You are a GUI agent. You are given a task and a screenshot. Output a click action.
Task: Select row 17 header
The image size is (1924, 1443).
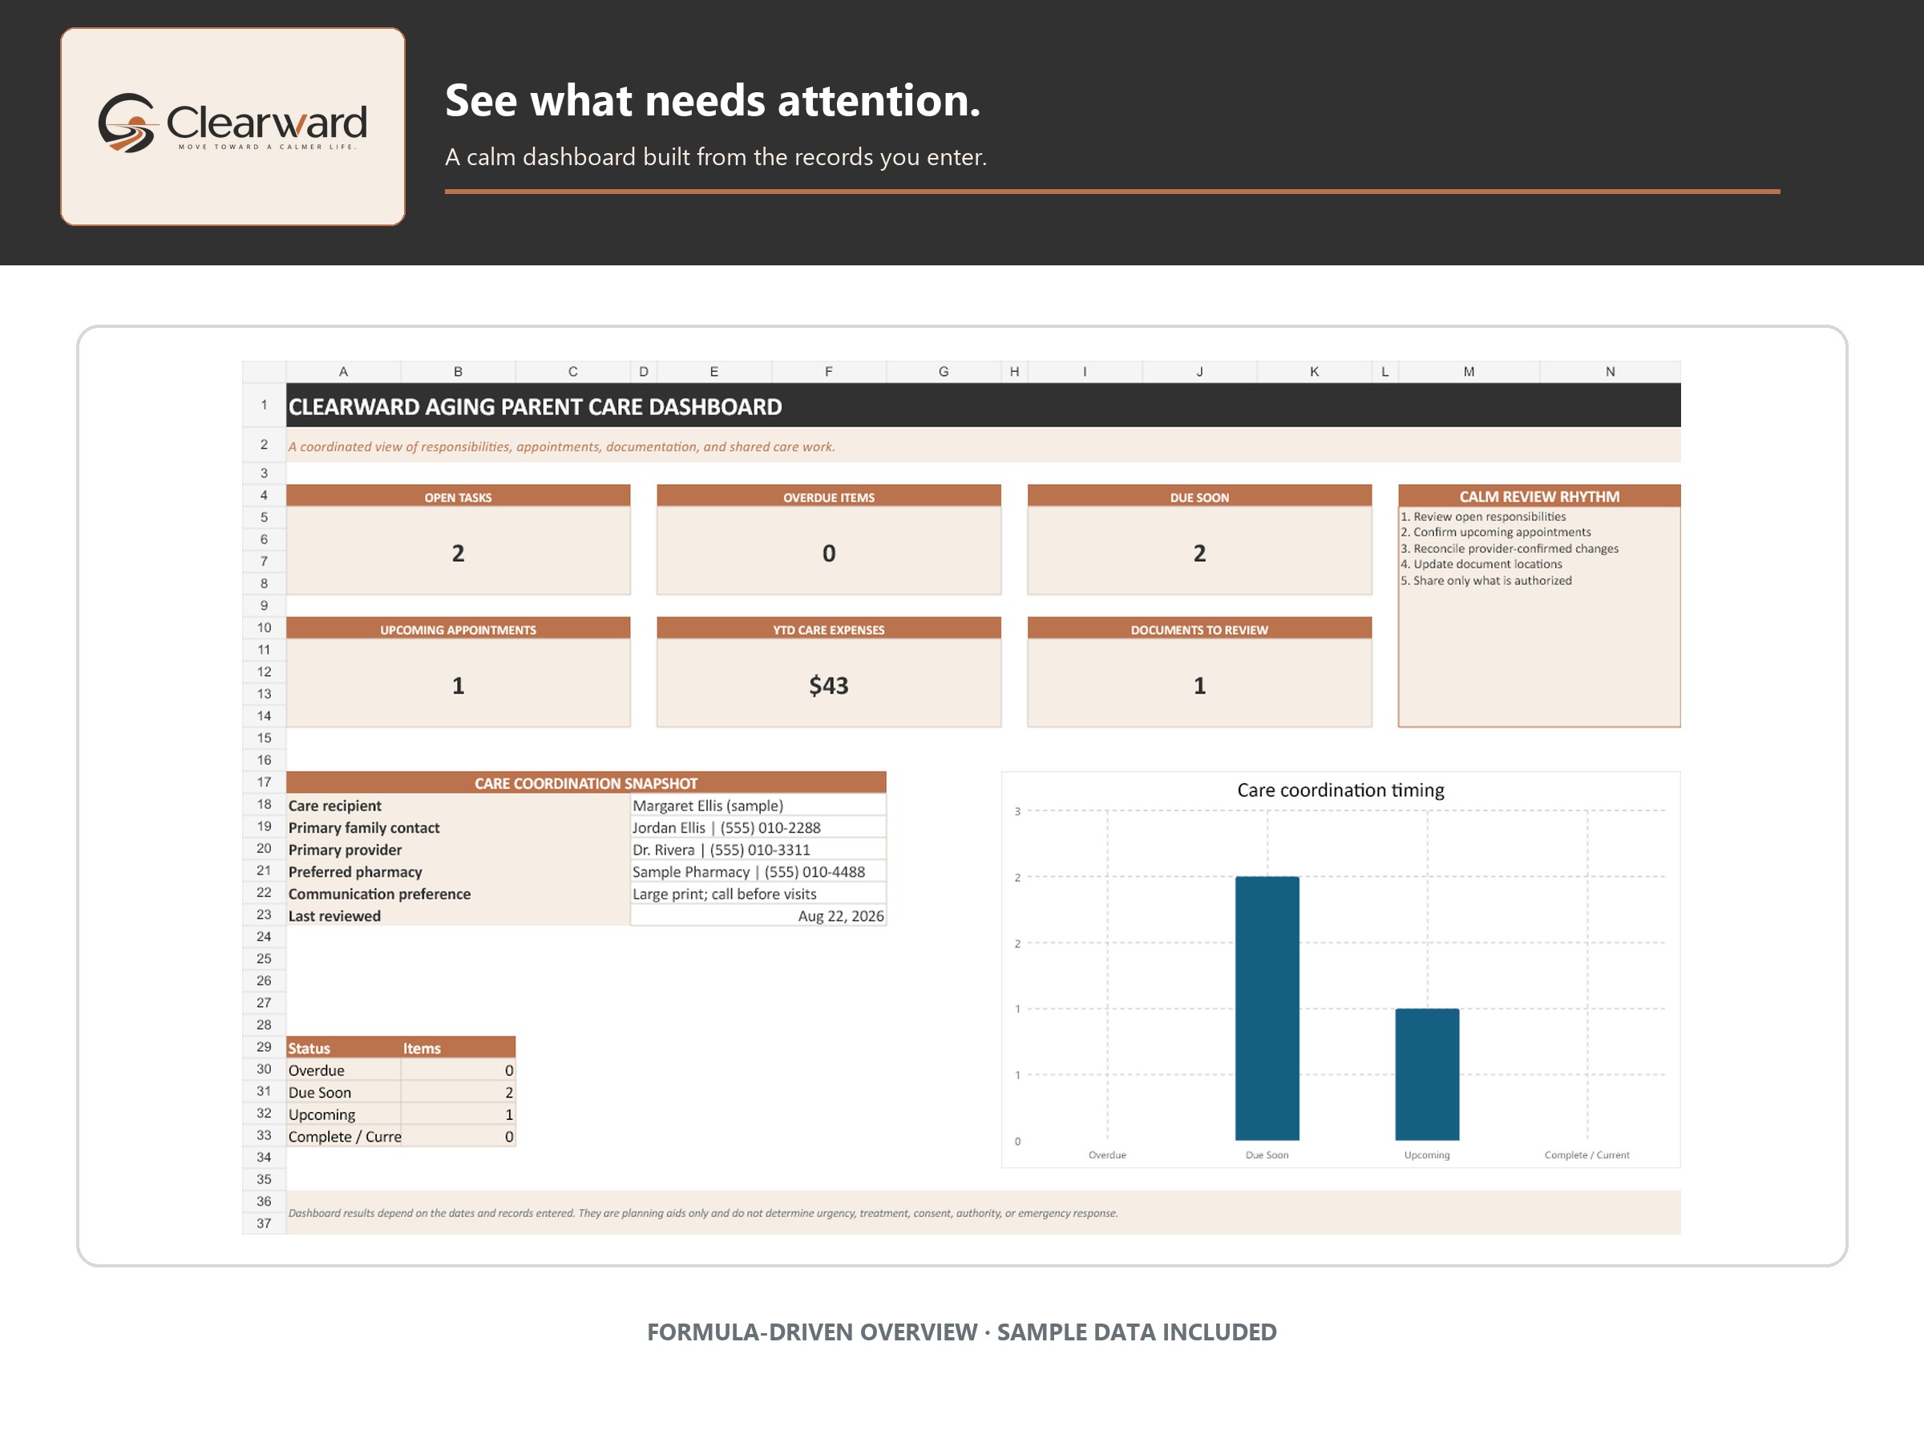pos(264,782)
